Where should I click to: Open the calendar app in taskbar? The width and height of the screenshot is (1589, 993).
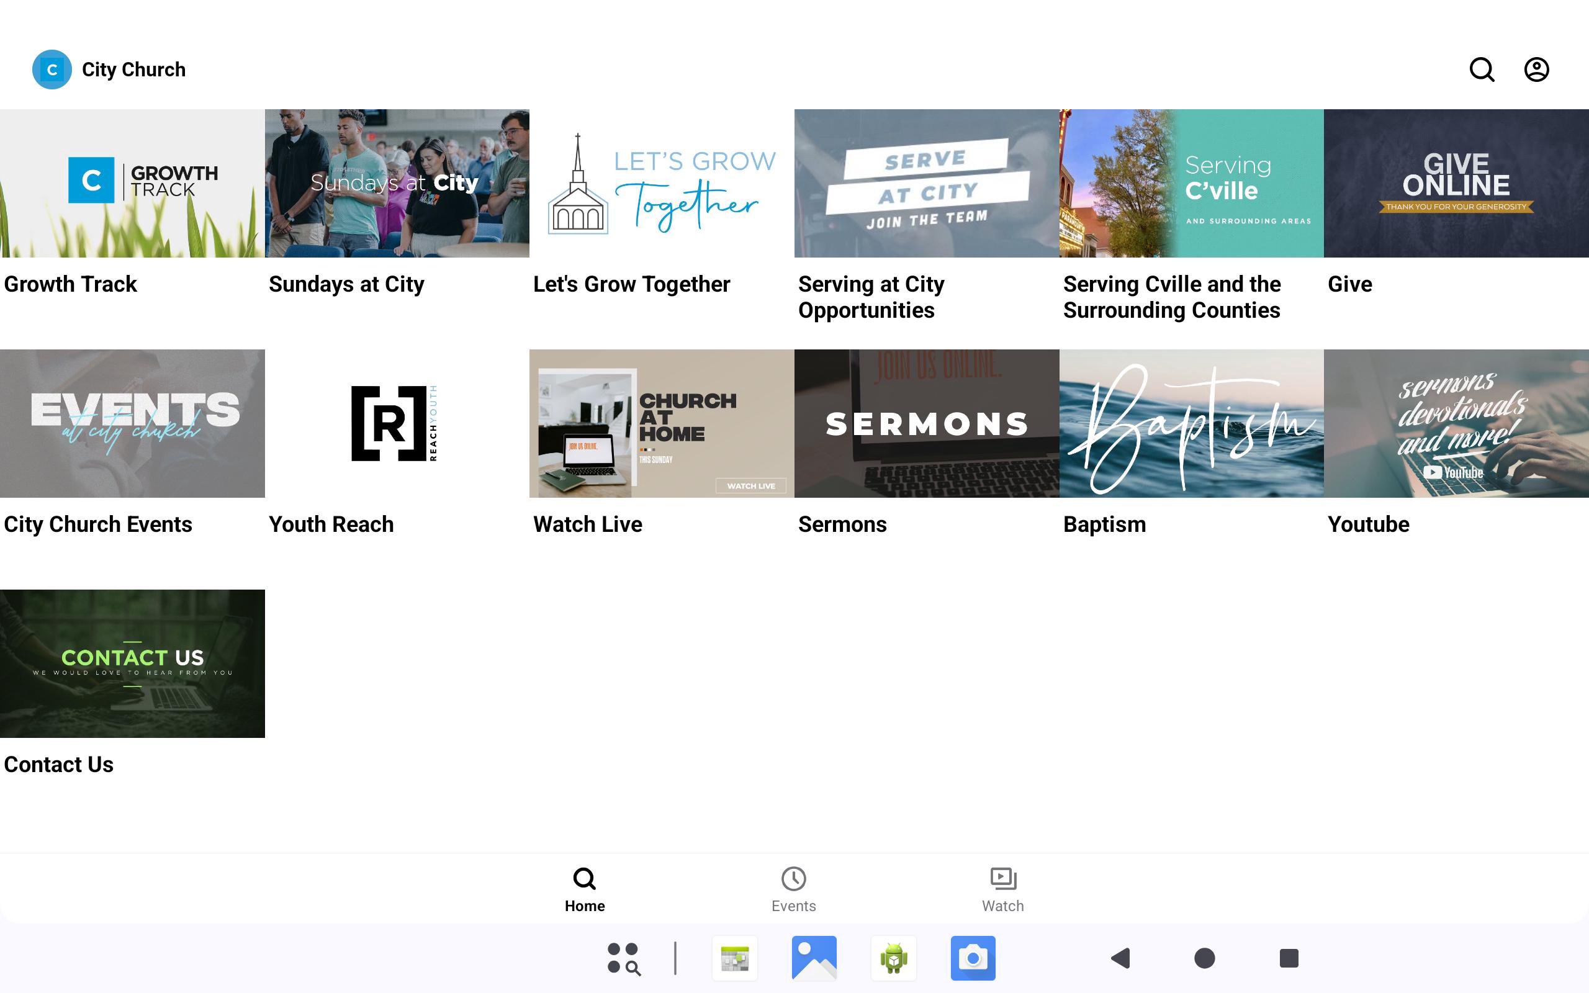click(x=734, y=958)
